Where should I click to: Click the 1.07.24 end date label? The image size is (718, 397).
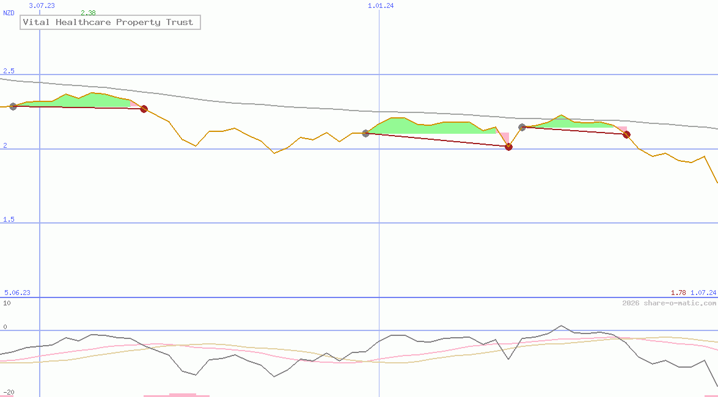703,293
